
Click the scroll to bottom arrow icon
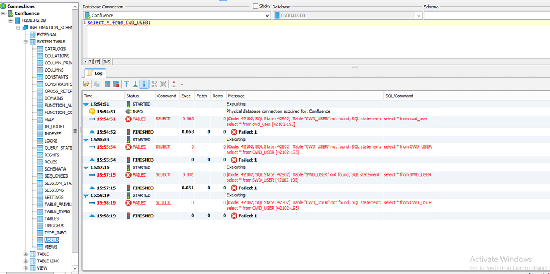pyautogui.click(x=135, y=84)
